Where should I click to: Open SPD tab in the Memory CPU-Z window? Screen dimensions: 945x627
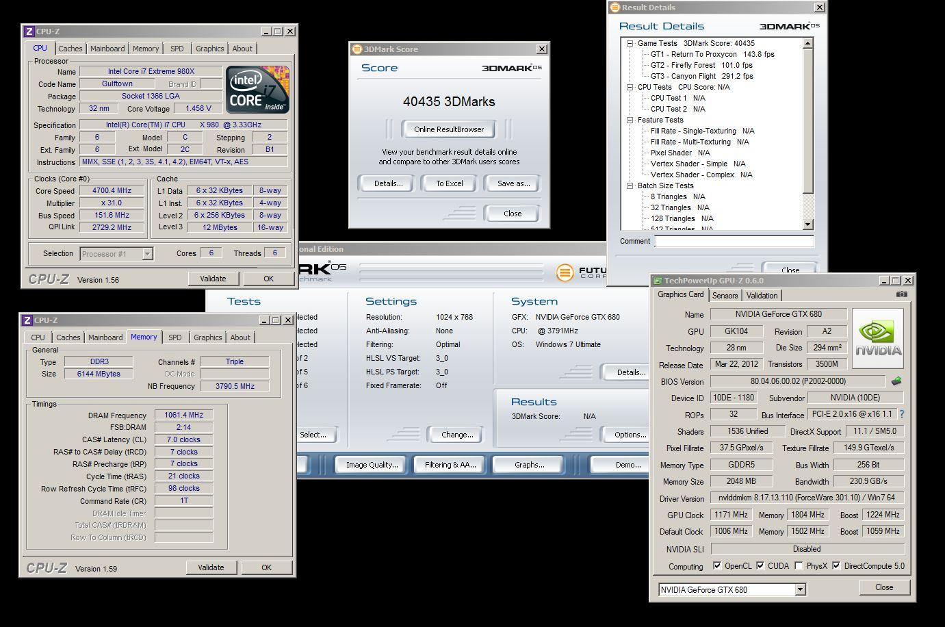point(175,337)
